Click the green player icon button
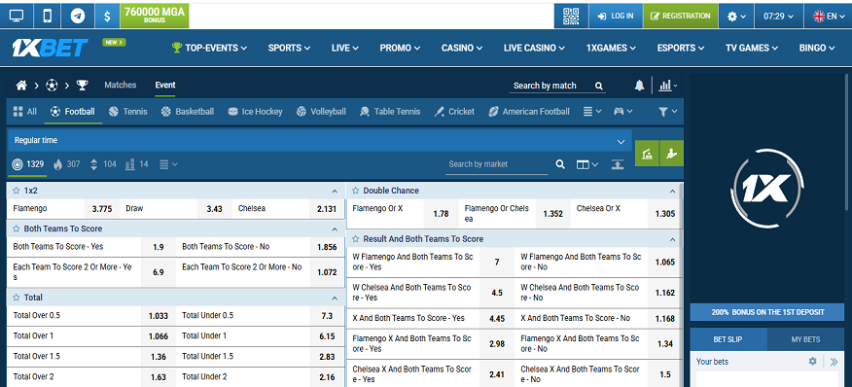Viewport: 852px width, 387px height. tap(672, 154)
